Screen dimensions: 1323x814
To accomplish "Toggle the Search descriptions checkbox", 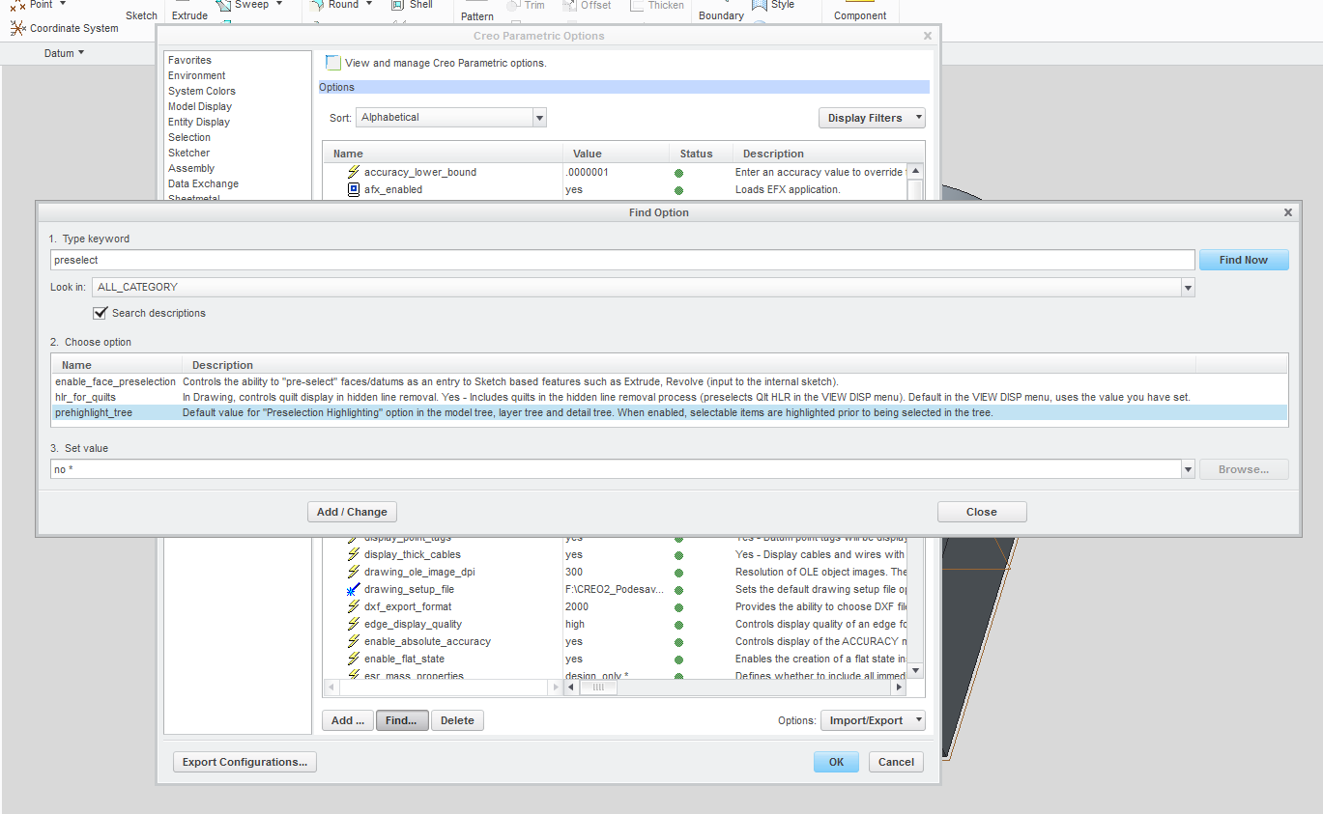I will point(100,313).
